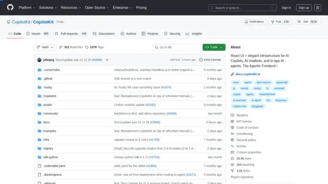Screen dimensions: 328x184
Task: Fork the repository using Fork button
Action: [282, 22]
